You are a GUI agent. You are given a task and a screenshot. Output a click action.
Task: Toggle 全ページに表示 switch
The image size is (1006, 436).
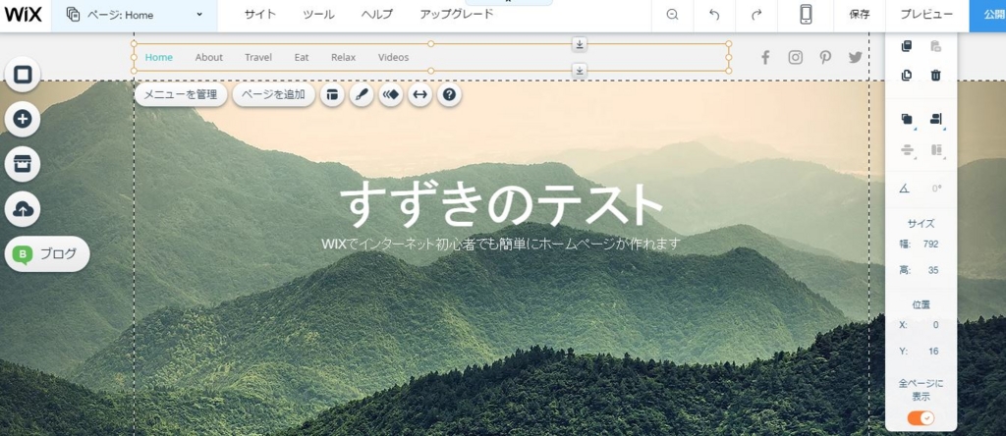click(x=921, y=418)
